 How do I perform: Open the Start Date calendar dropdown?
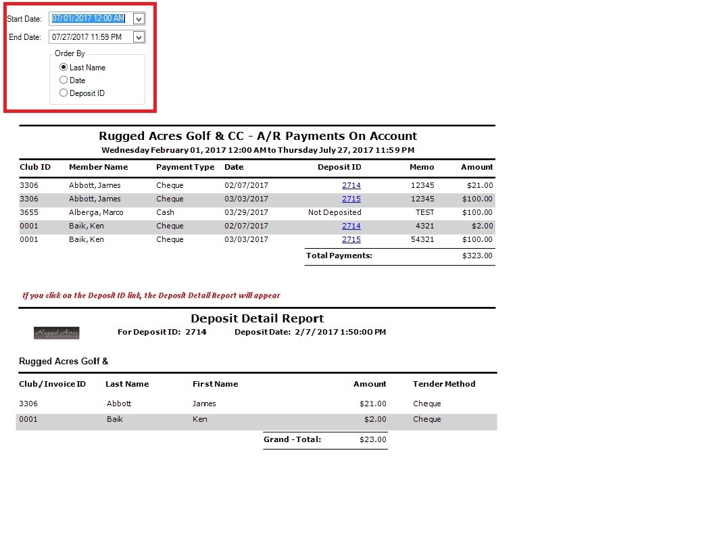139,19
